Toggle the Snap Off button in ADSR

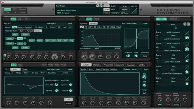tap(144, 93)
